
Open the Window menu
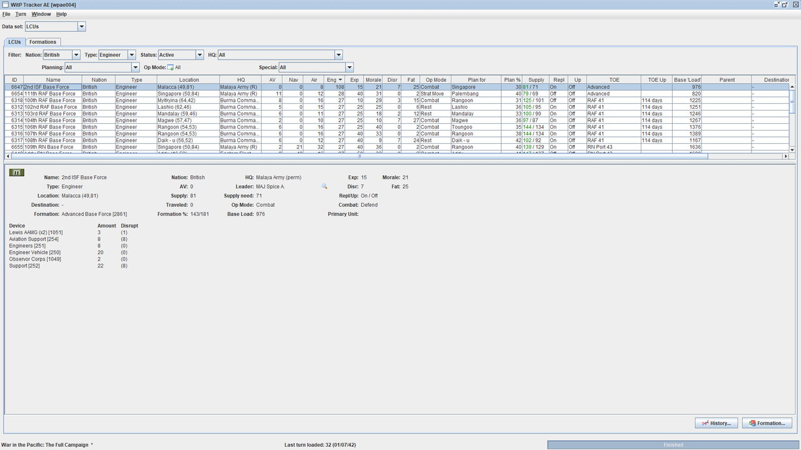[x=41, y=14]
